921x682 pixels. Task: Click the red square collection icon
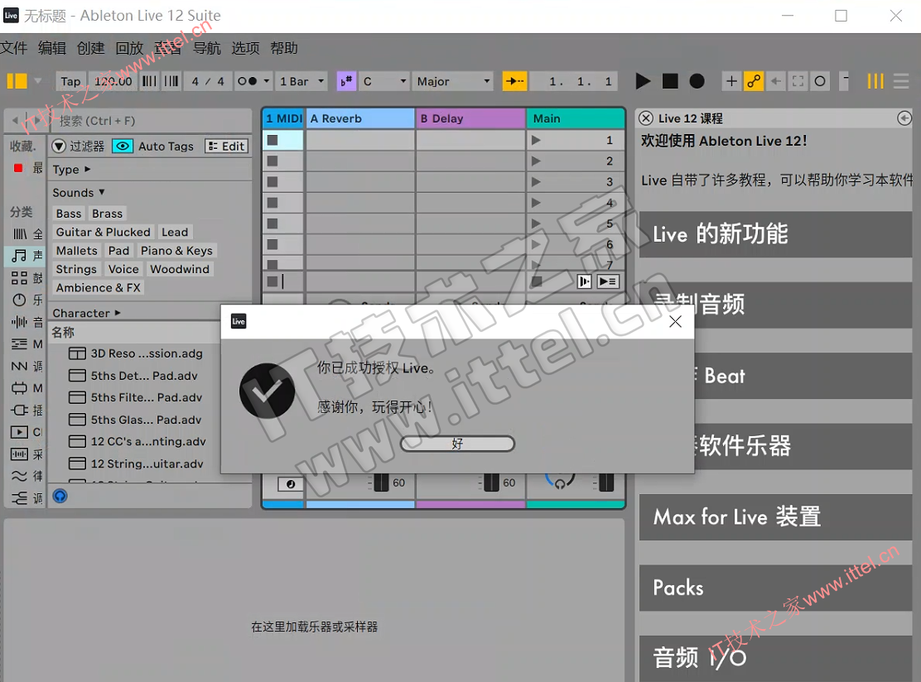coord(18,168)
